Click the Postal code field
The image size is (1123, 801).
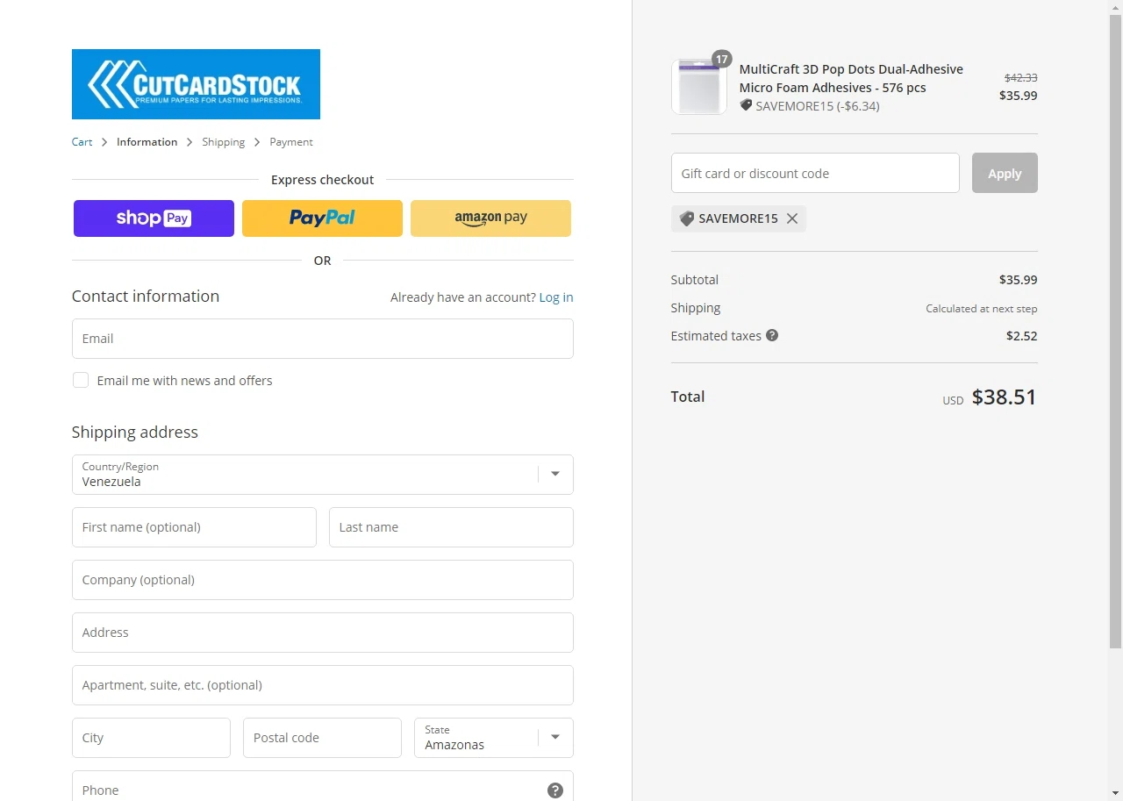tap(322, 738)
